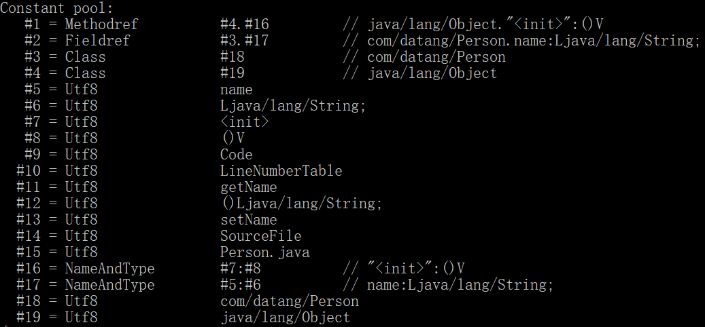This screenshot has width=705, height=327.
Task: Select the ()V descriptor at #8
Action: (x=233, y=138)
